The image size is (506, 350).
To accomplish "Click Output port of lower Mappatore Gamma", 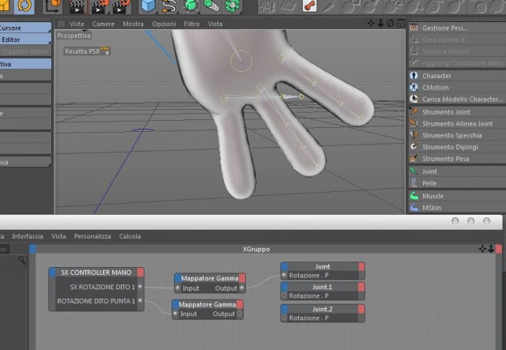I will click(240, 314).
